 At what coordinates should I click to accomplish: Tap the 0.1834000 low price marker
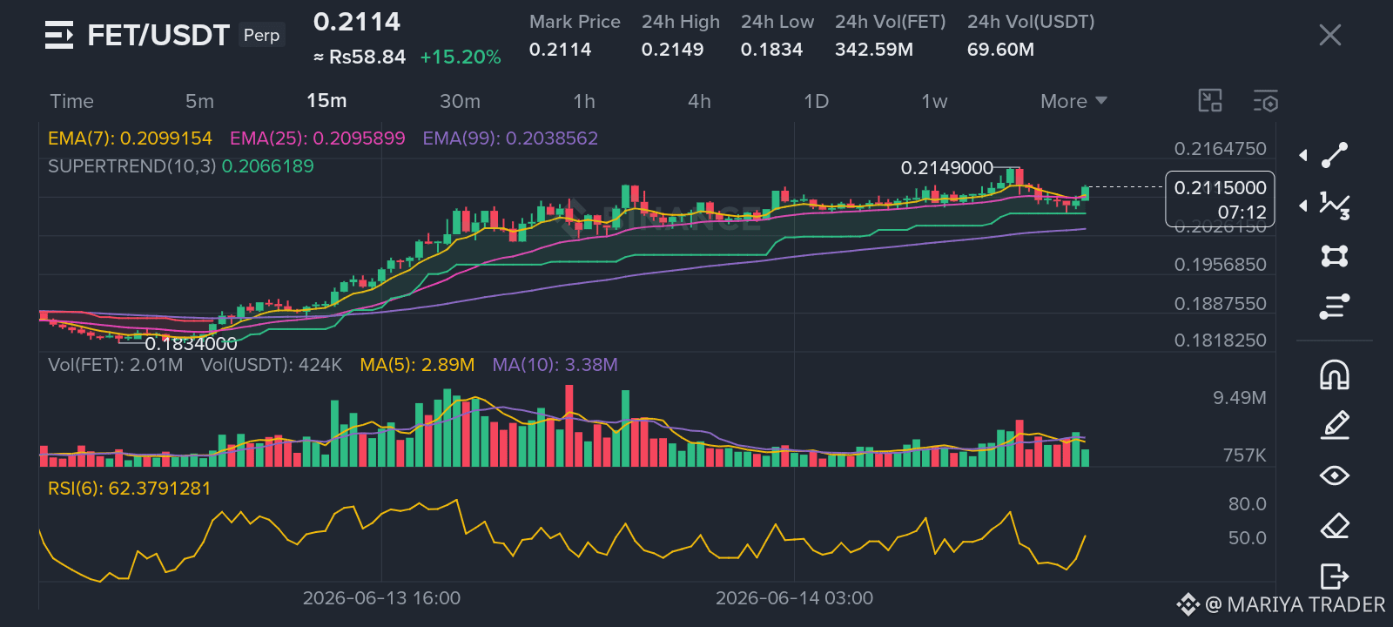tap(191, 344)
